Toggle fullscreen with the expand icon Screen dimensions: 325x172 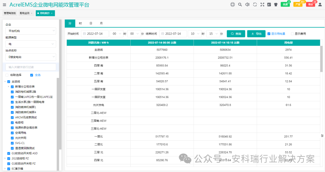[x=262, y=5]
